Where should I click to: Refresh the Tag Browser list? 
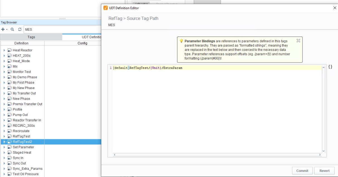[20, 29]
